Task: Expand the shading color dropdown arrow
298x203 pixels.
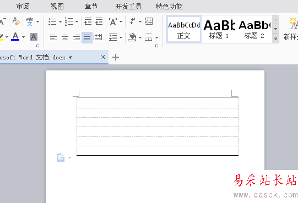Action: coord(140,37)
